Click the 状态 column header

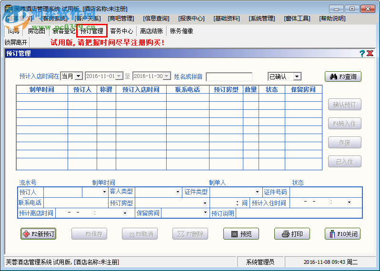coord(272,89)
